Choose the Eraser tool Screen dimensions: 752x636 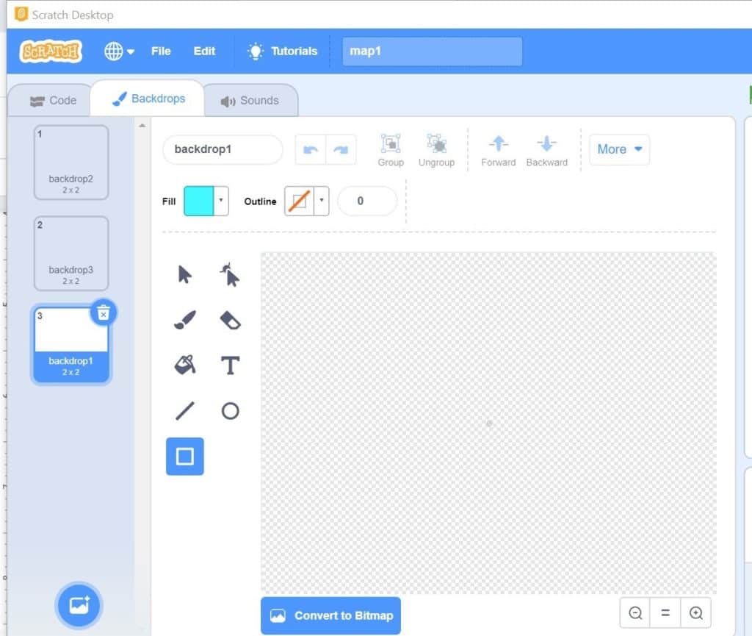point(230,320)
